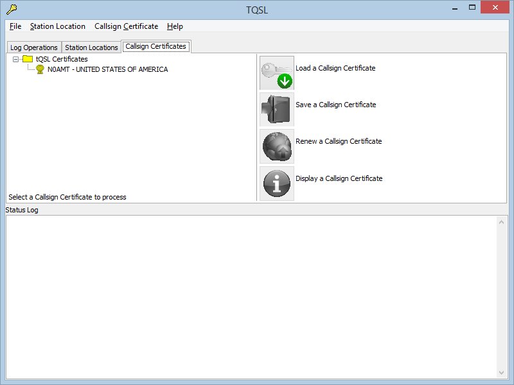514x385 pixels.
Task: Switch to the Log Operations tab
Action: coord(34,47)
